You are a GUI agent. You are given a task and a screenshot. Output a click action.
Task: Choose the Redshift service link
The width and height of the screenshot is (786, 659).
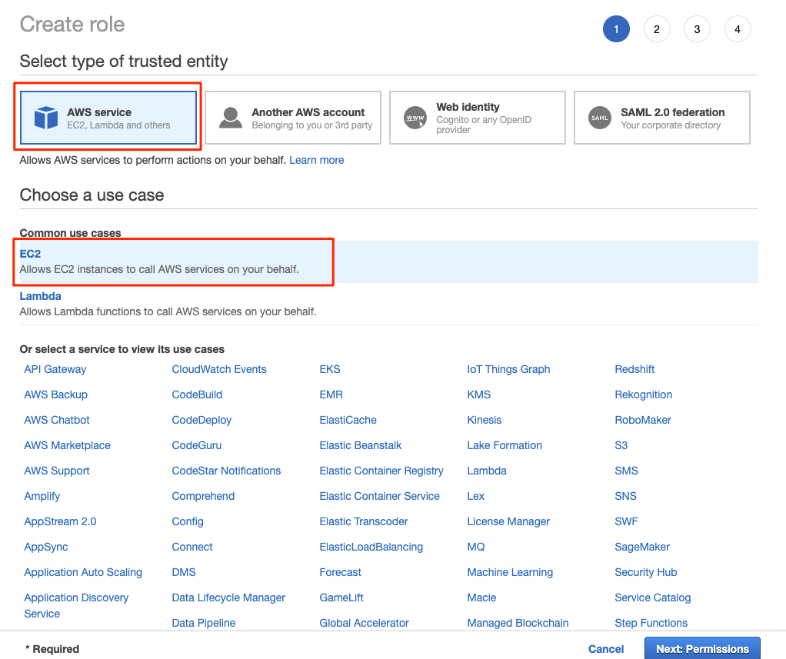click(x=634, y=369)
